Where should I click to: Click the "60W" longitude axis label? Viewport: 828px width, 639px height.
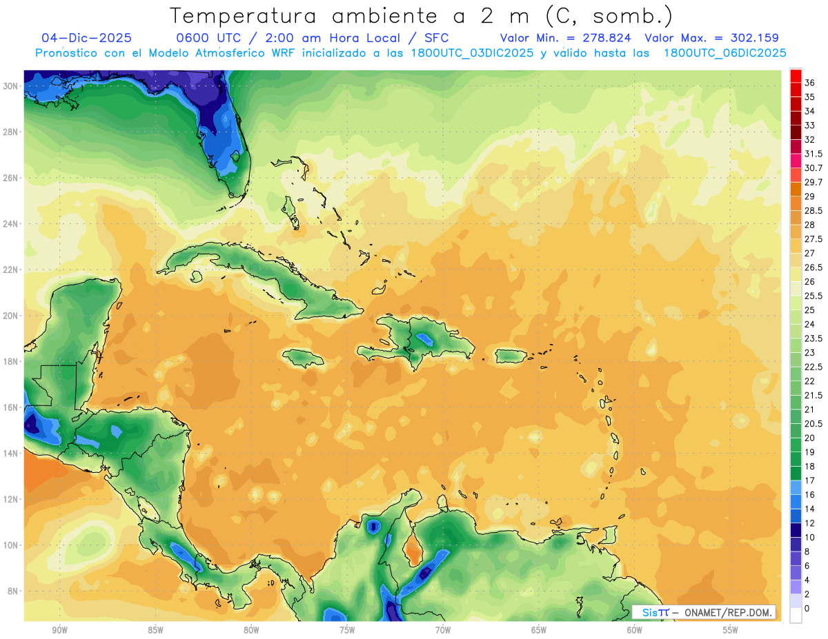(x=635, y=630)
